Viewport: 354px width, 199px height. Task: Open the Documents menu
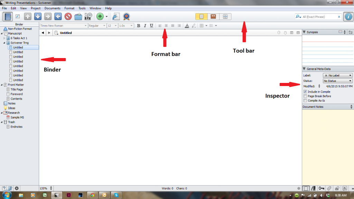pos(53,8)
